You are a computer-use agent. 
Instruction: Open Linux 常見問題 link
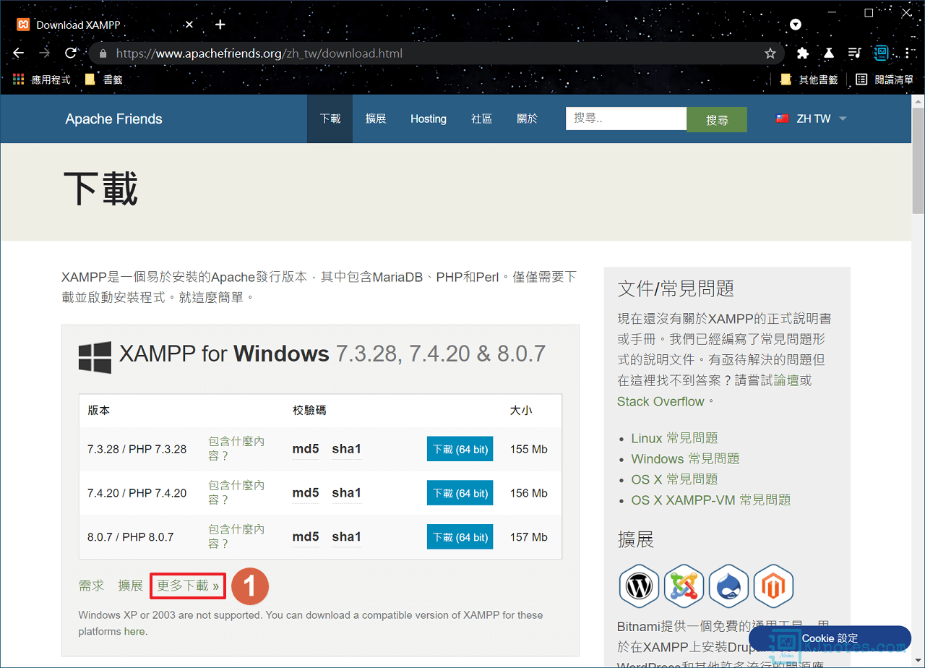coord(674,438)
